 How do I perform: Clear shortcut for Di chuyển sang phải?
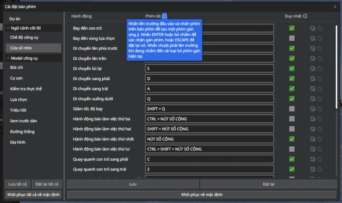tap(313, 78)
